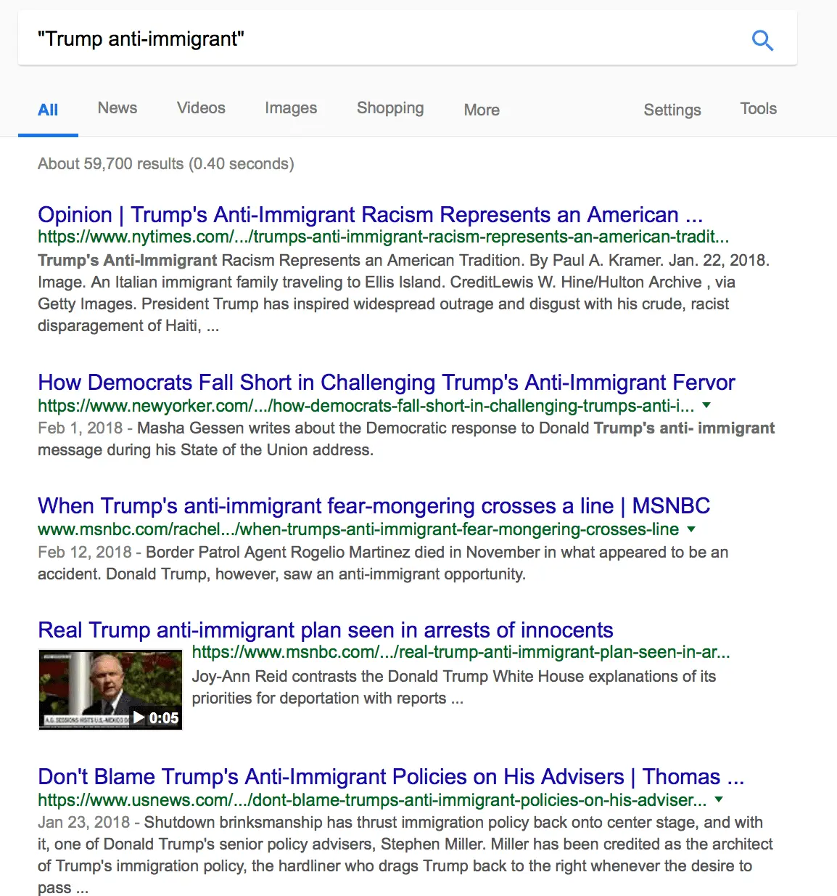Open the Settings option
The width and height of the screenshot is (837, 896).
[671, 110]
